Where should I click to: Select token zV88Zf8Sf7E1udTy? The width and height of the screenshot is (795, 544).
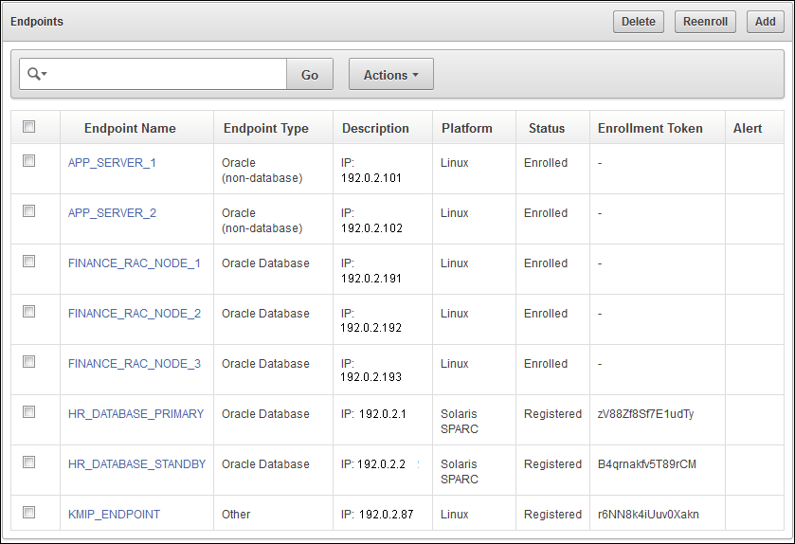[645, 414]
